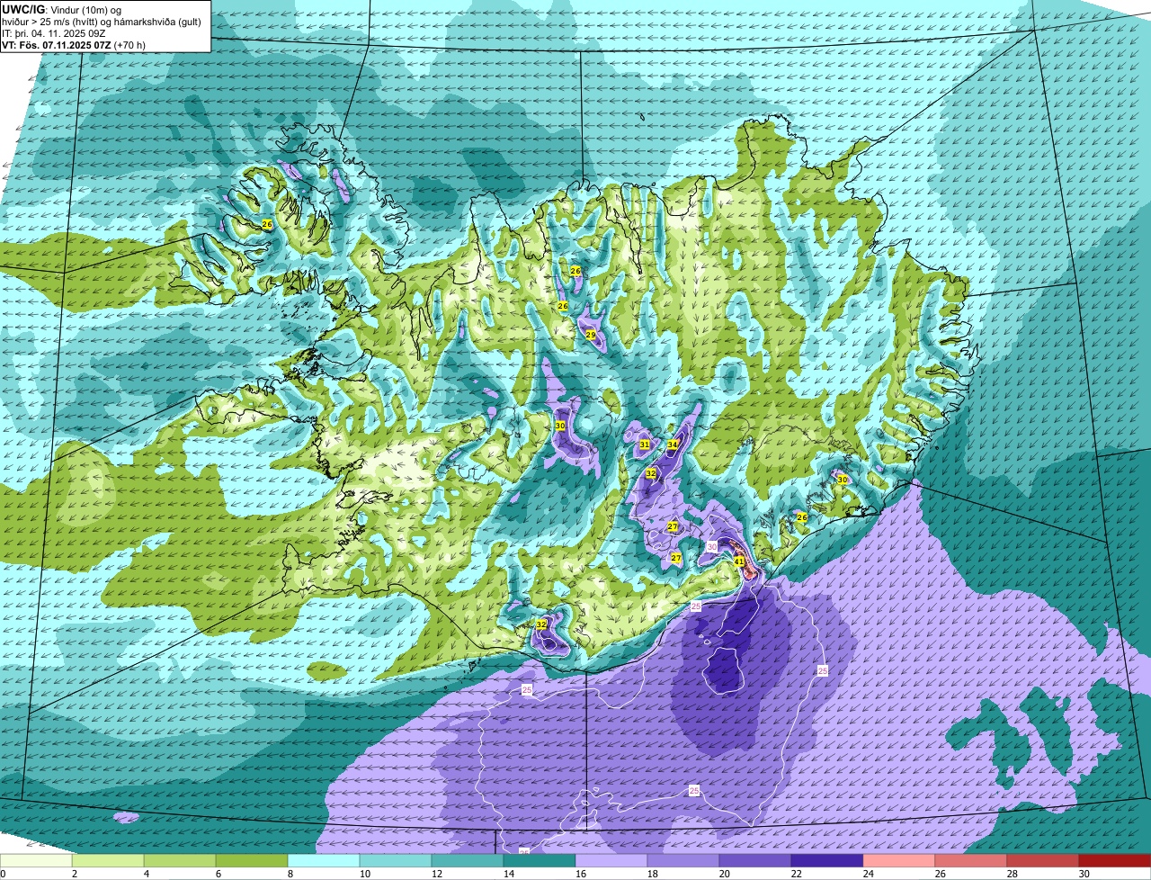1151x880 pixels.
Task: Click the yellow gust label 34
Action: point(673,444)
